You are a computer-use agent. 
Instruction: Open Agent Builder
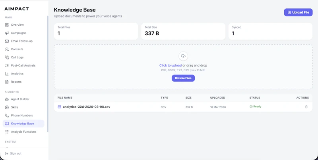pos(23,99)
